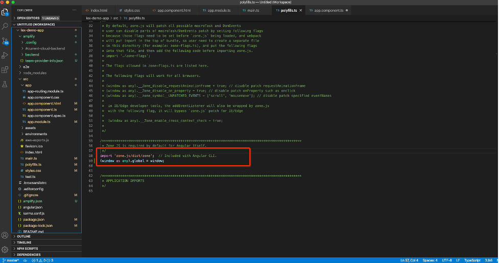Image resolution: width=499 pixels, height=263 pixels.
Task: Open the Extensions view
Action: click(x=5, y=69)
